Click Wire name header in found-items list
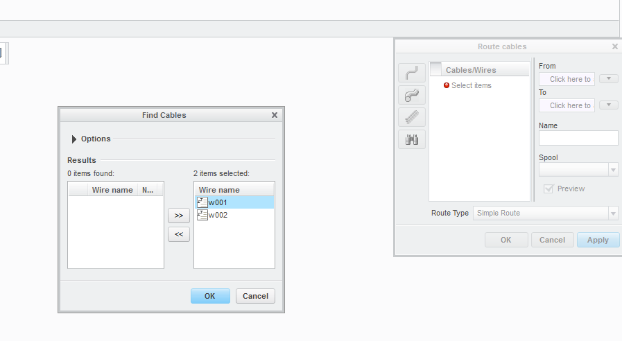Image resolution: width=622 pixels, height=341 pixels. 112,190
